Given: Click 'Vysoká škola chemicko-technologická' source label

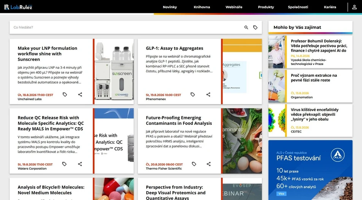Looking at the screenshot, I should point(308,62).
